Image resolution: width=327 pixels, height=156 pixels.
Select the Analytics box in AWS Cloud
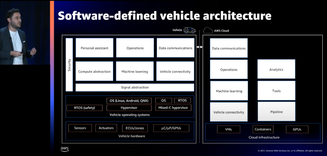tap(276, 69)
